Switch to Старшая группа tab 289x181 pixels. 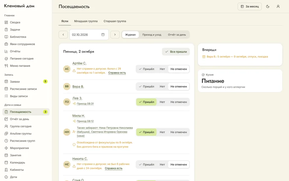coord(115,21)
